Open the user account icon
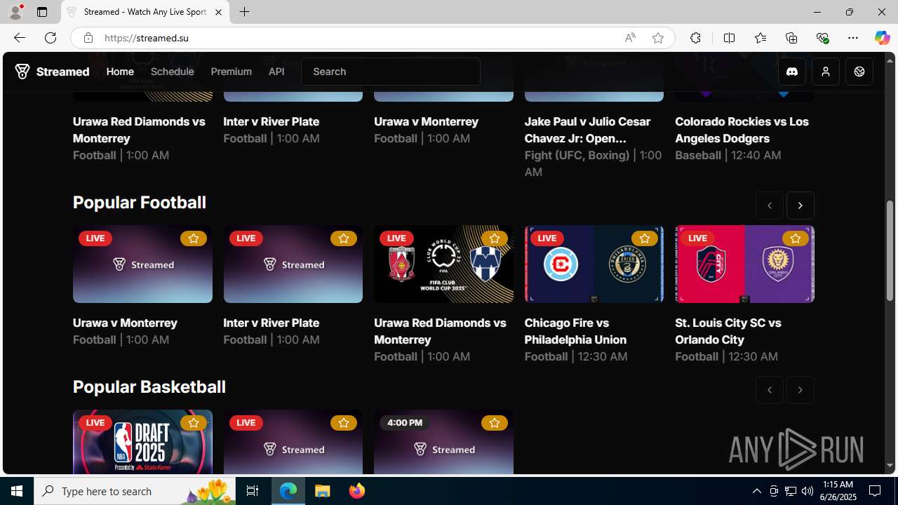This screenshot has width=898, height=505. (826, 72)
